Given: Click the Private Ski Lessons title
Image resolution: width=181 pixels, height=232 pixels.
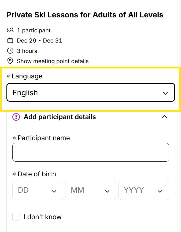Looking at the screenshot, I should pyautogui.click(x=85, y=15).
